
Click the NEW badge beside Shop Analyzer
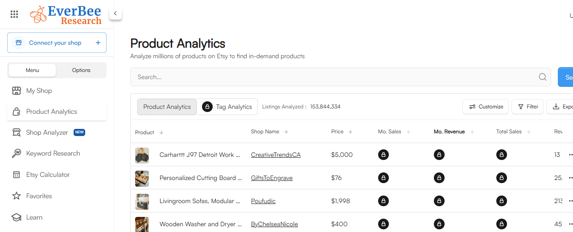click(79, 132)
